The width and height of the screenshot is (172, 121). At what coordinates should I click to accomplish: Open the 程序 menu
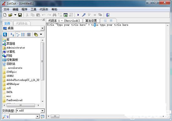tap(24, 9)
